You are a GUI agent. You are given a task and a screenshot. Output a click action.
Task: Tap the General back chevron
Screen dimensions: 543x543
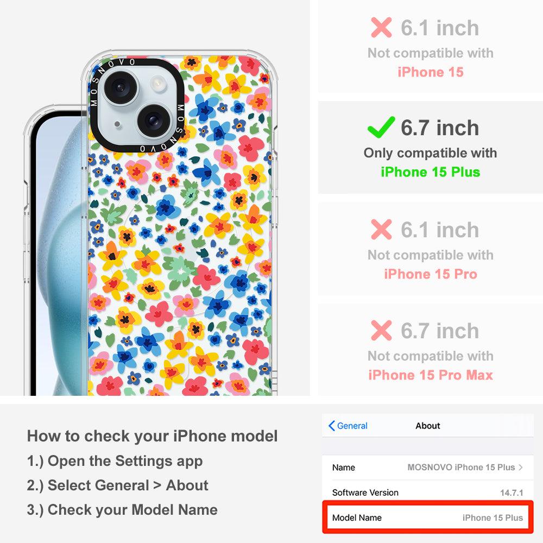[331, 426]
